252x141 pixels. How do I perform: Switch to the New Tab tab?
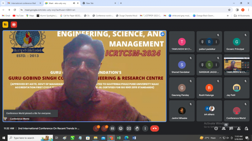click(99, 3)
